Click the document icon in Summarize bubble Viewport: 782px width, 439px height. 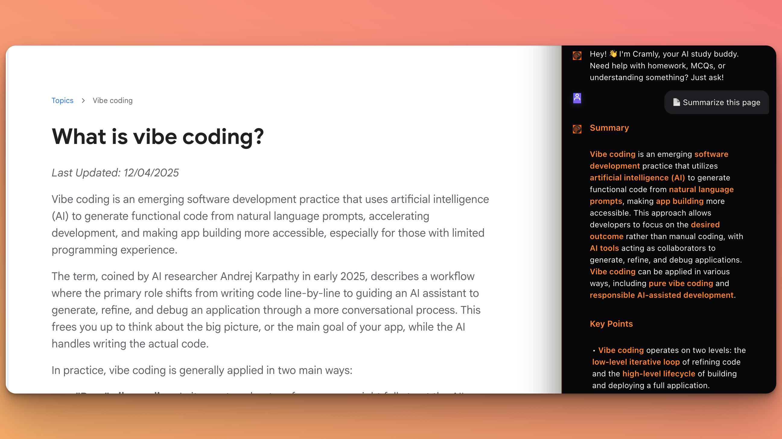pos(676,102)
